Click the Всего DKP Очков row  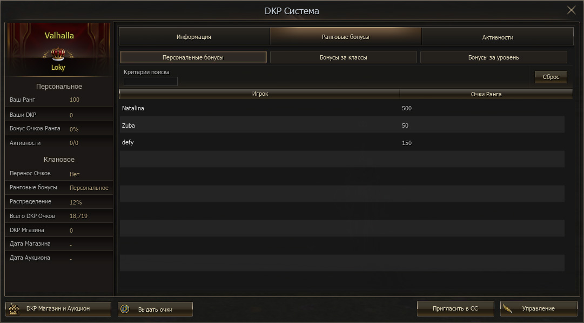pos(58,216)
